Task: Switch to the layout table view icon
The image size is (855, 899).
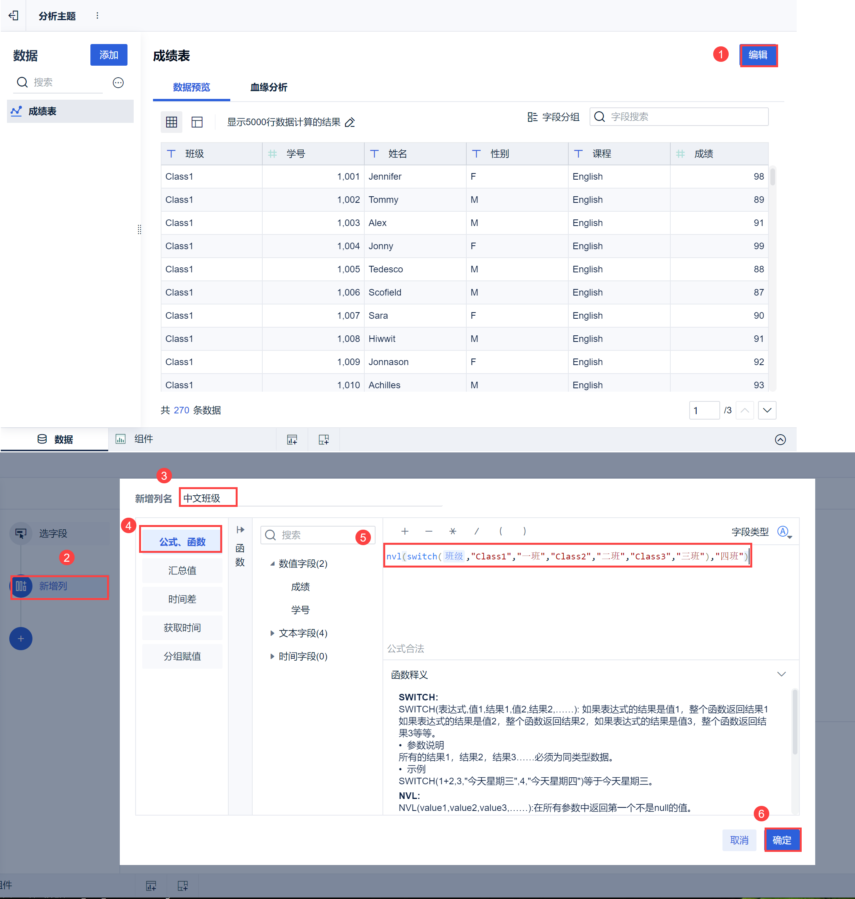Action: 197,122
